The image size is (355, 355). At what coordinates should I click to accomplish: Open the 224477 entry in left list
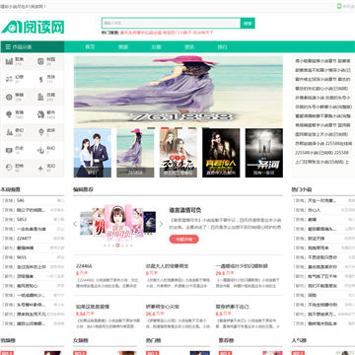pyautogui.click(x=25, y=239)
